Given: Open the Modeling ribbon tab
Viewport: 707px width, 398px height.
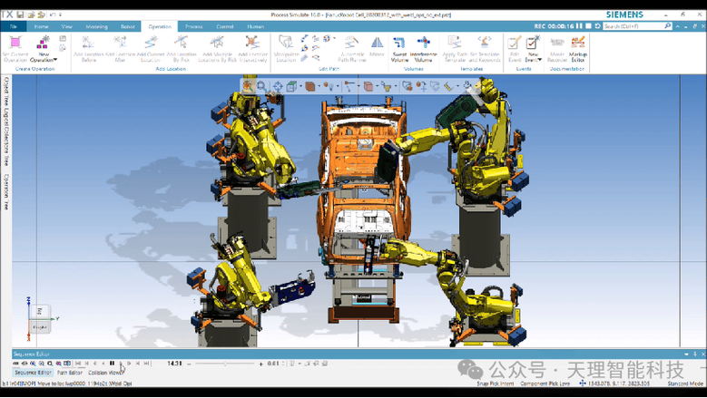Looking at the screenshot, I should point(96,26).
